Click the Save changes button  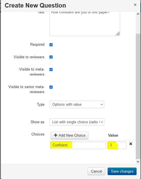122,171
